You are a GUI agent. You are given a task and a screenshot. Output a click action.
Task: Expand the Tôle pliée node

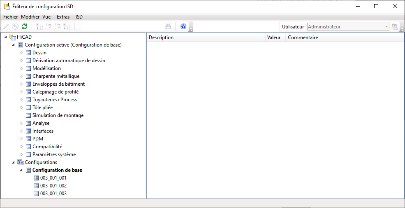click(x=22, y=108)
